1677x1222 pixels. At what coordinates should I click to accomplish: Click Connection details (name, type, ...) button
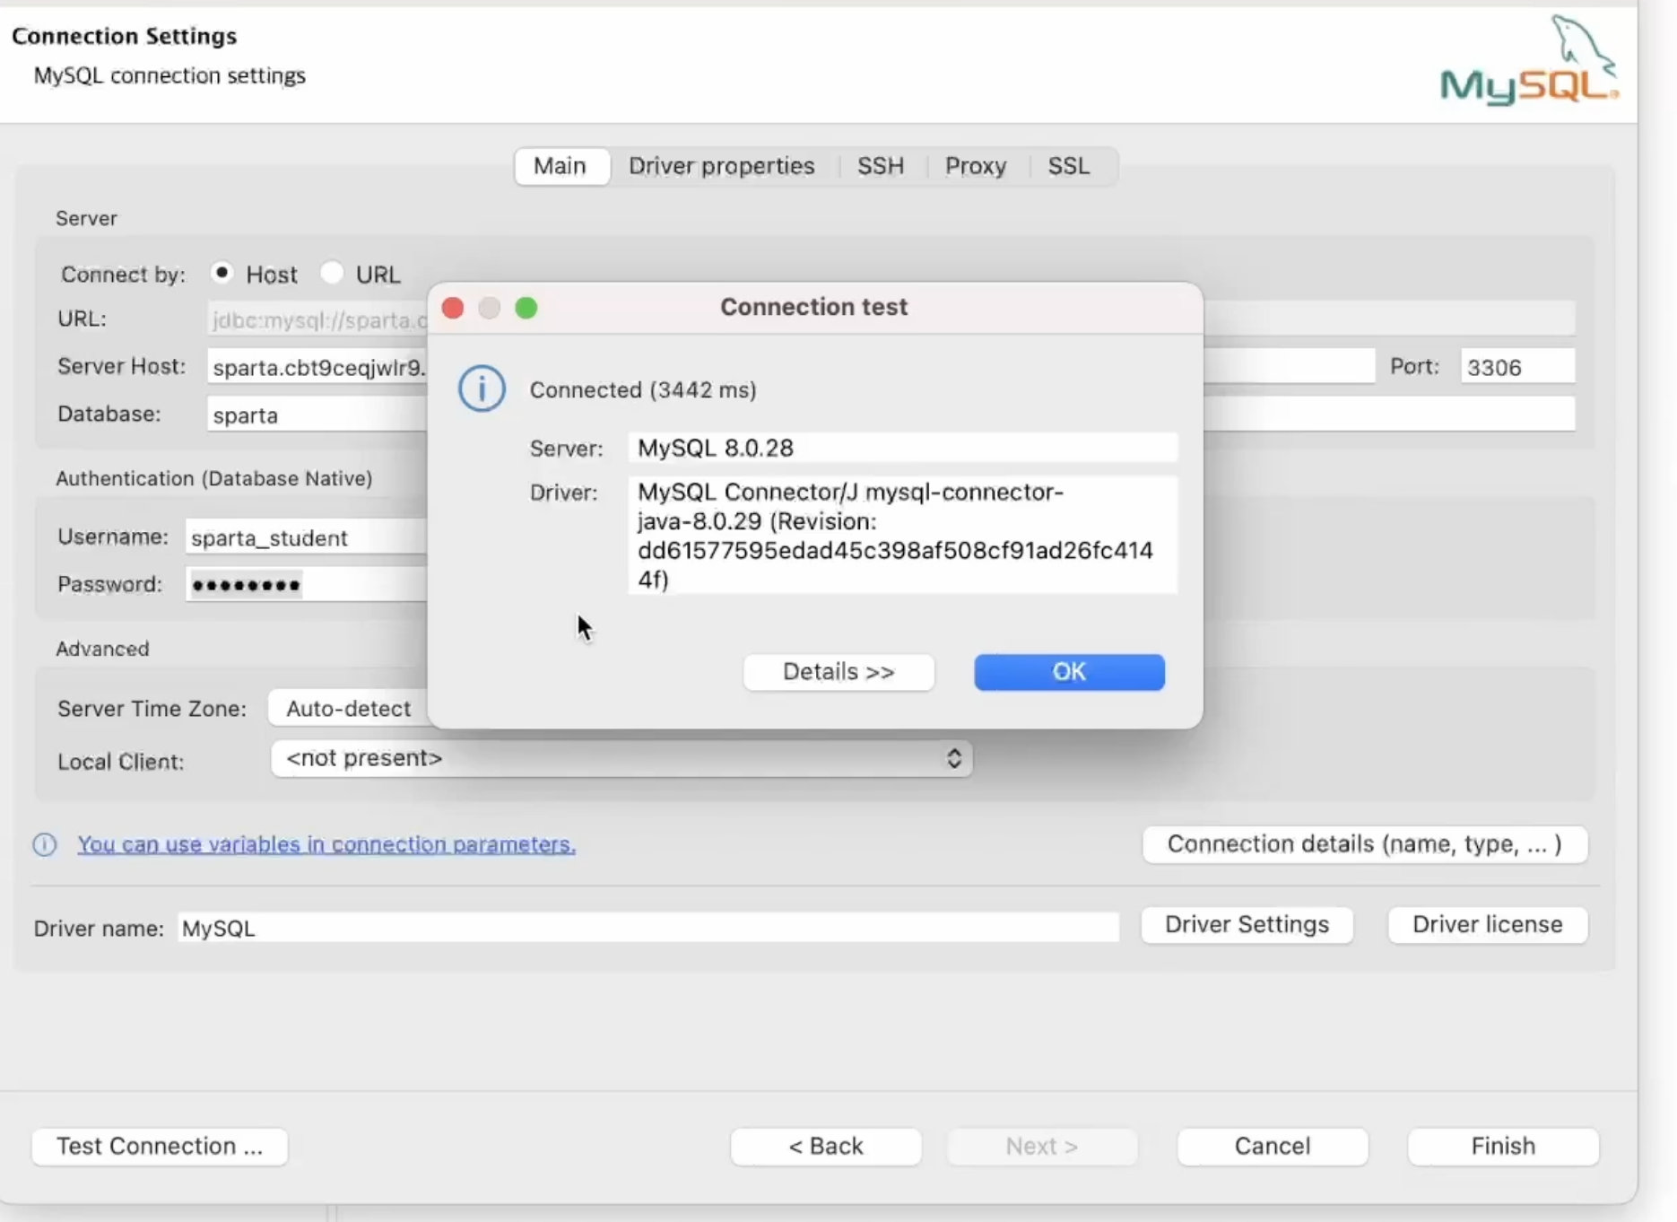1365,845
